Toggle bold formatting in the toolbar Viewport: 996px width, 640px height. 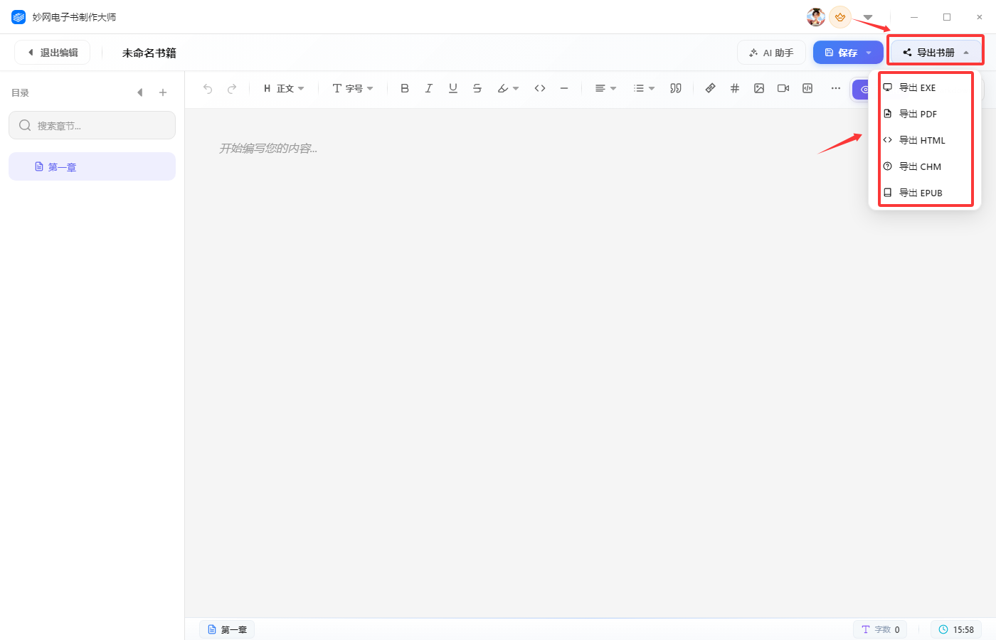pyautogui.click(x=405, y=88)
